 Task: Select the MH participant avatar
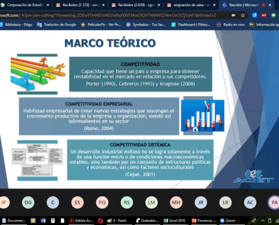tap(176, 202)
